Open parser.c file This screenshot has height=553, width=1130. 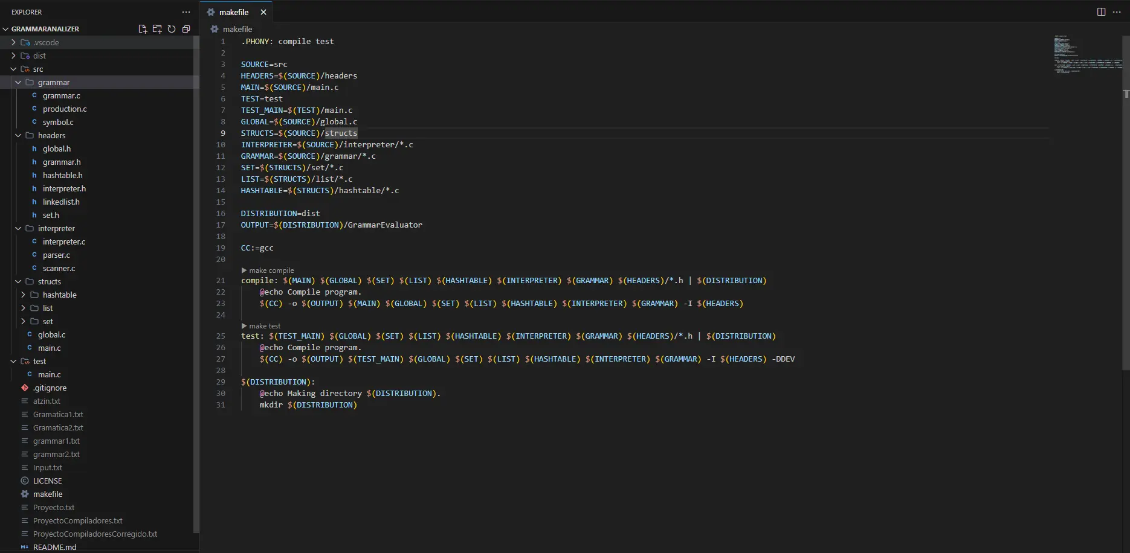[100, 255]
